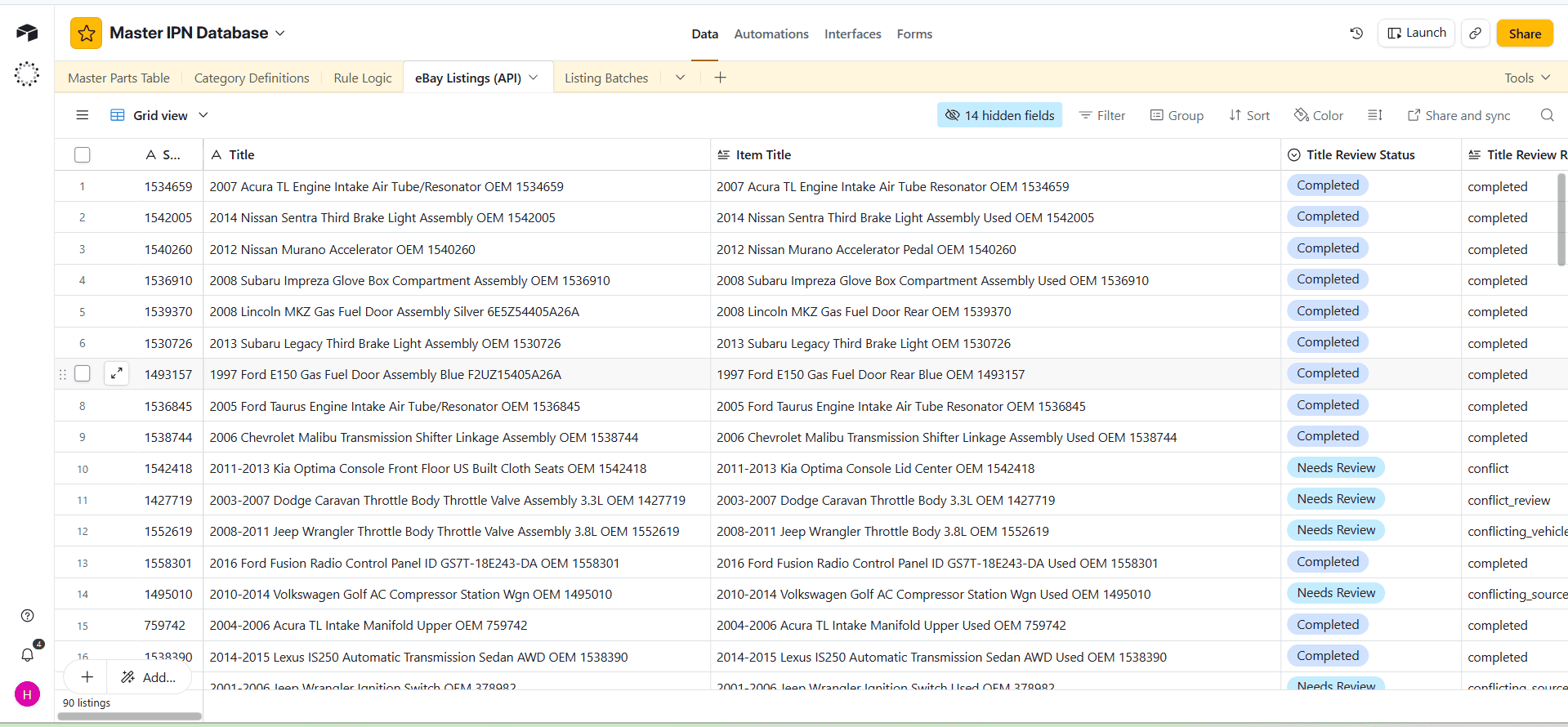Open the search magnifier icon
1568x727 pixels.
[x=1547, y=115]
